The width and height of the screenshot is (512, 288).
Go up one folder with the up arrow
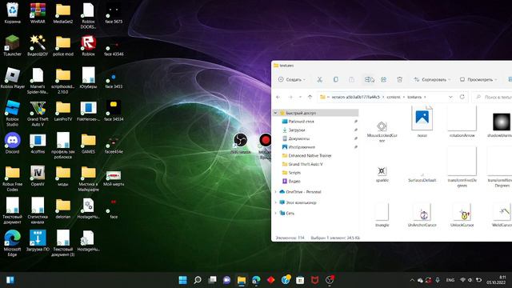[310, 97]
